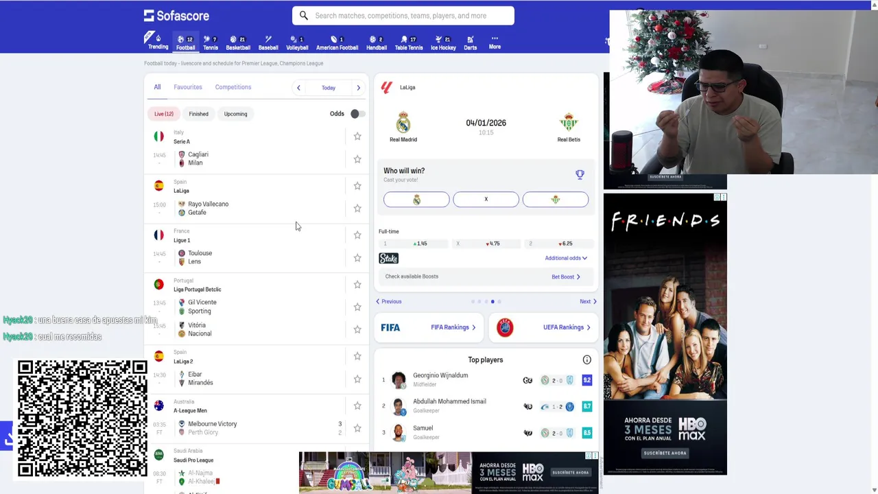Open the Bet Boost link
Screen dimensions: 878x494
coord(566,277)
